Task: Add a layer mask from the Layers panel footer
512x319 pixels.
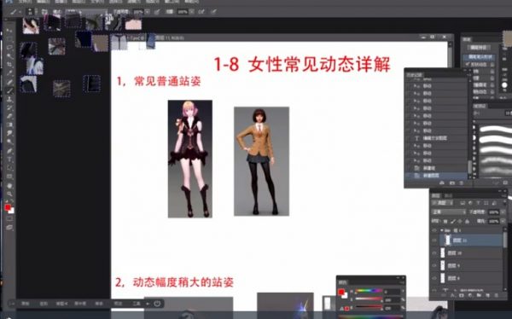Action: point(461,295)
